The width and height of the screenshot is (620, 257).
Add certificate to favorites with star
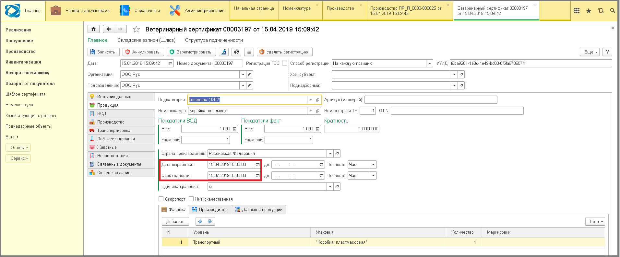tap(136, 29)
